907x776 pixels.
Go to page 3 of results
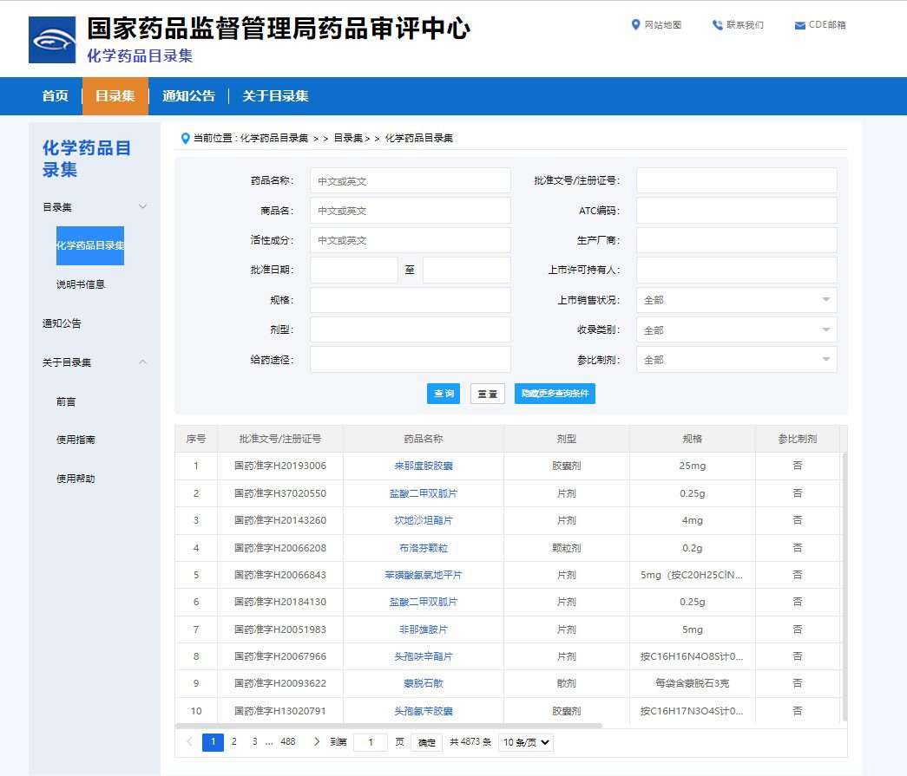coord(254,741)
